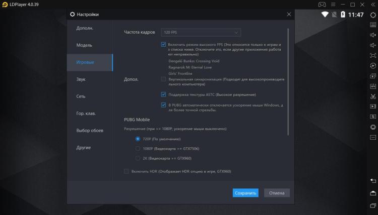
Task: Tap the Android recent apps icon
Action: [x=373, y=205]
